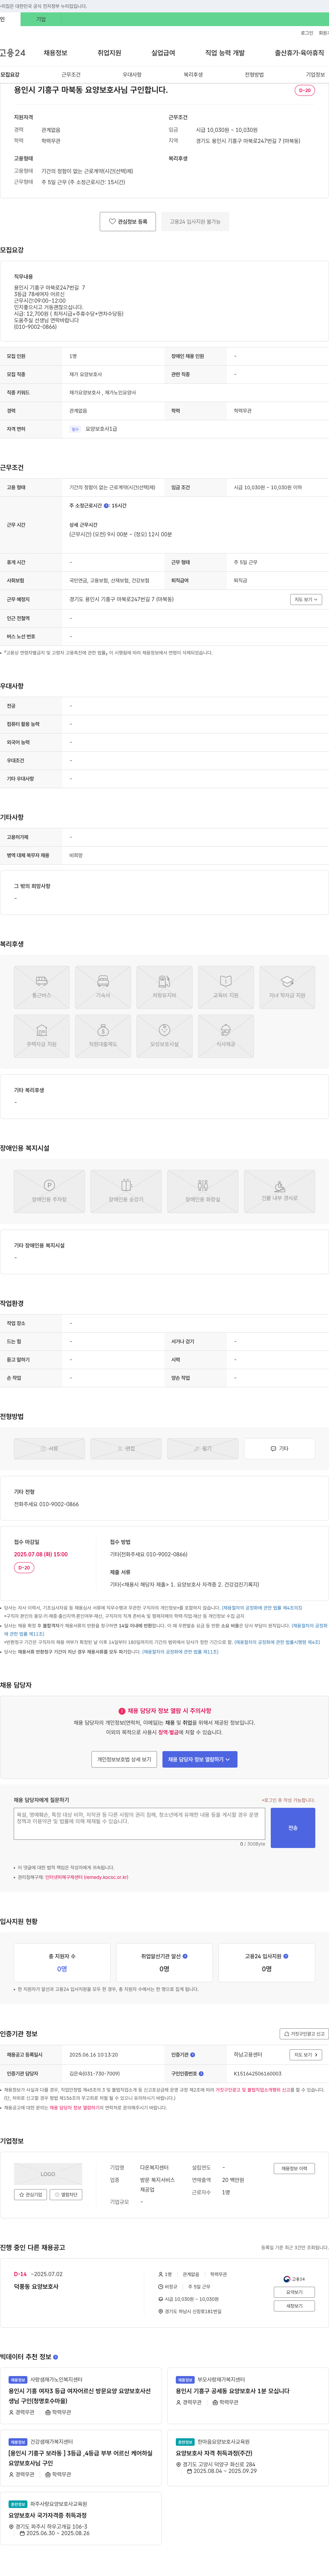Click the 면접 selection method tile

pyautogui.click(x=126, y=1448)
